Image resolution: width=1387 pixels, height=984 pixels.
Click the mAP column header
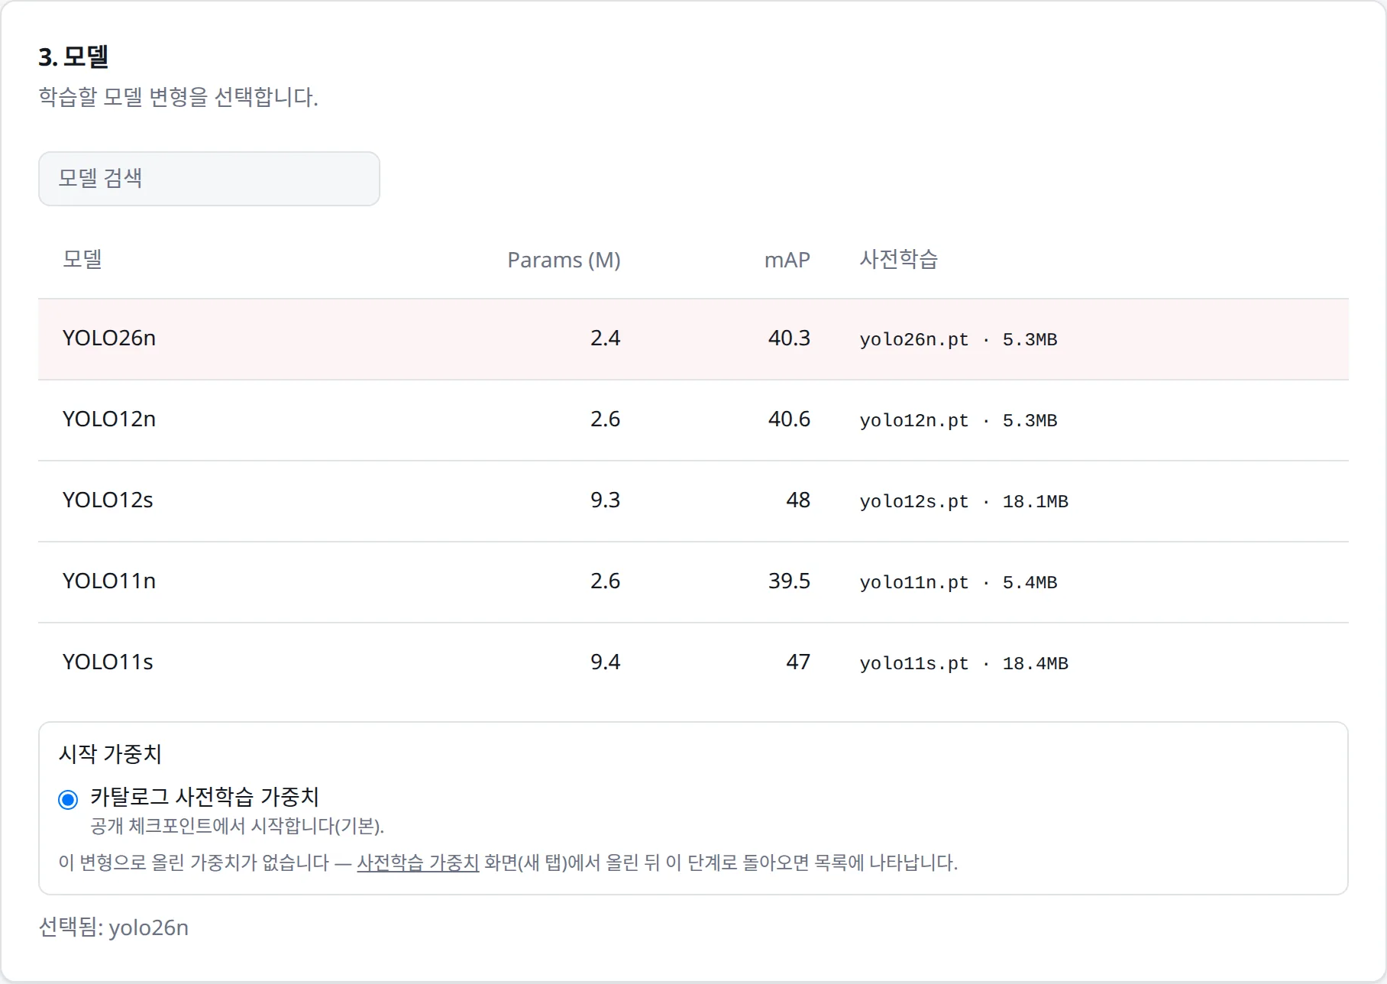pos(787,261)
